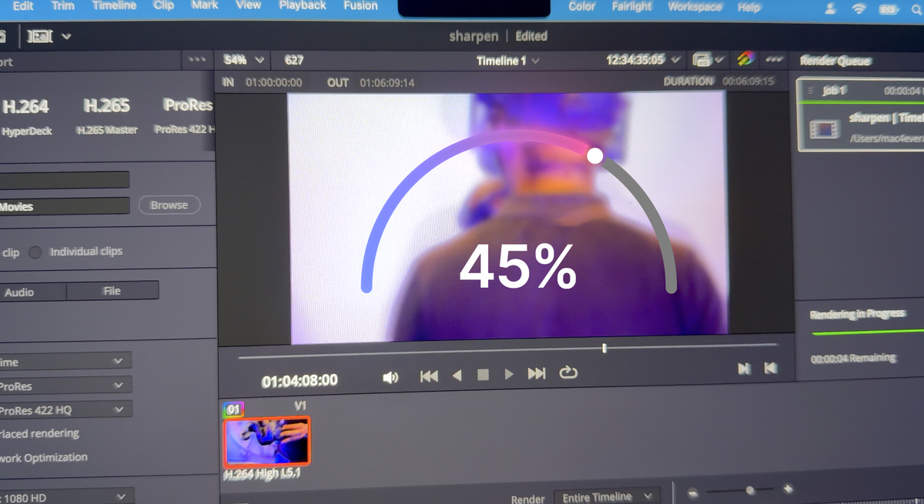Enable loop playback in the transport controls
Screen dimensions: 924x504
click(x=568, y=374)
